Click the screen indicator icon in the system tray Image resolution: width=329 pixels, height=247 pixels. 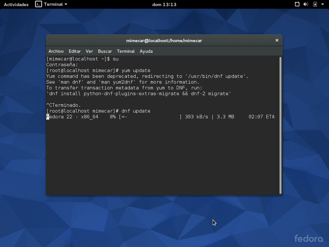coord(297,4)
